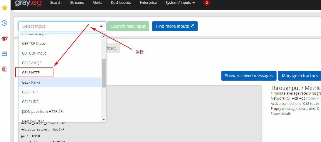
Task: Click the dropdown list scroll up arrow
Action: pos(104,37)
